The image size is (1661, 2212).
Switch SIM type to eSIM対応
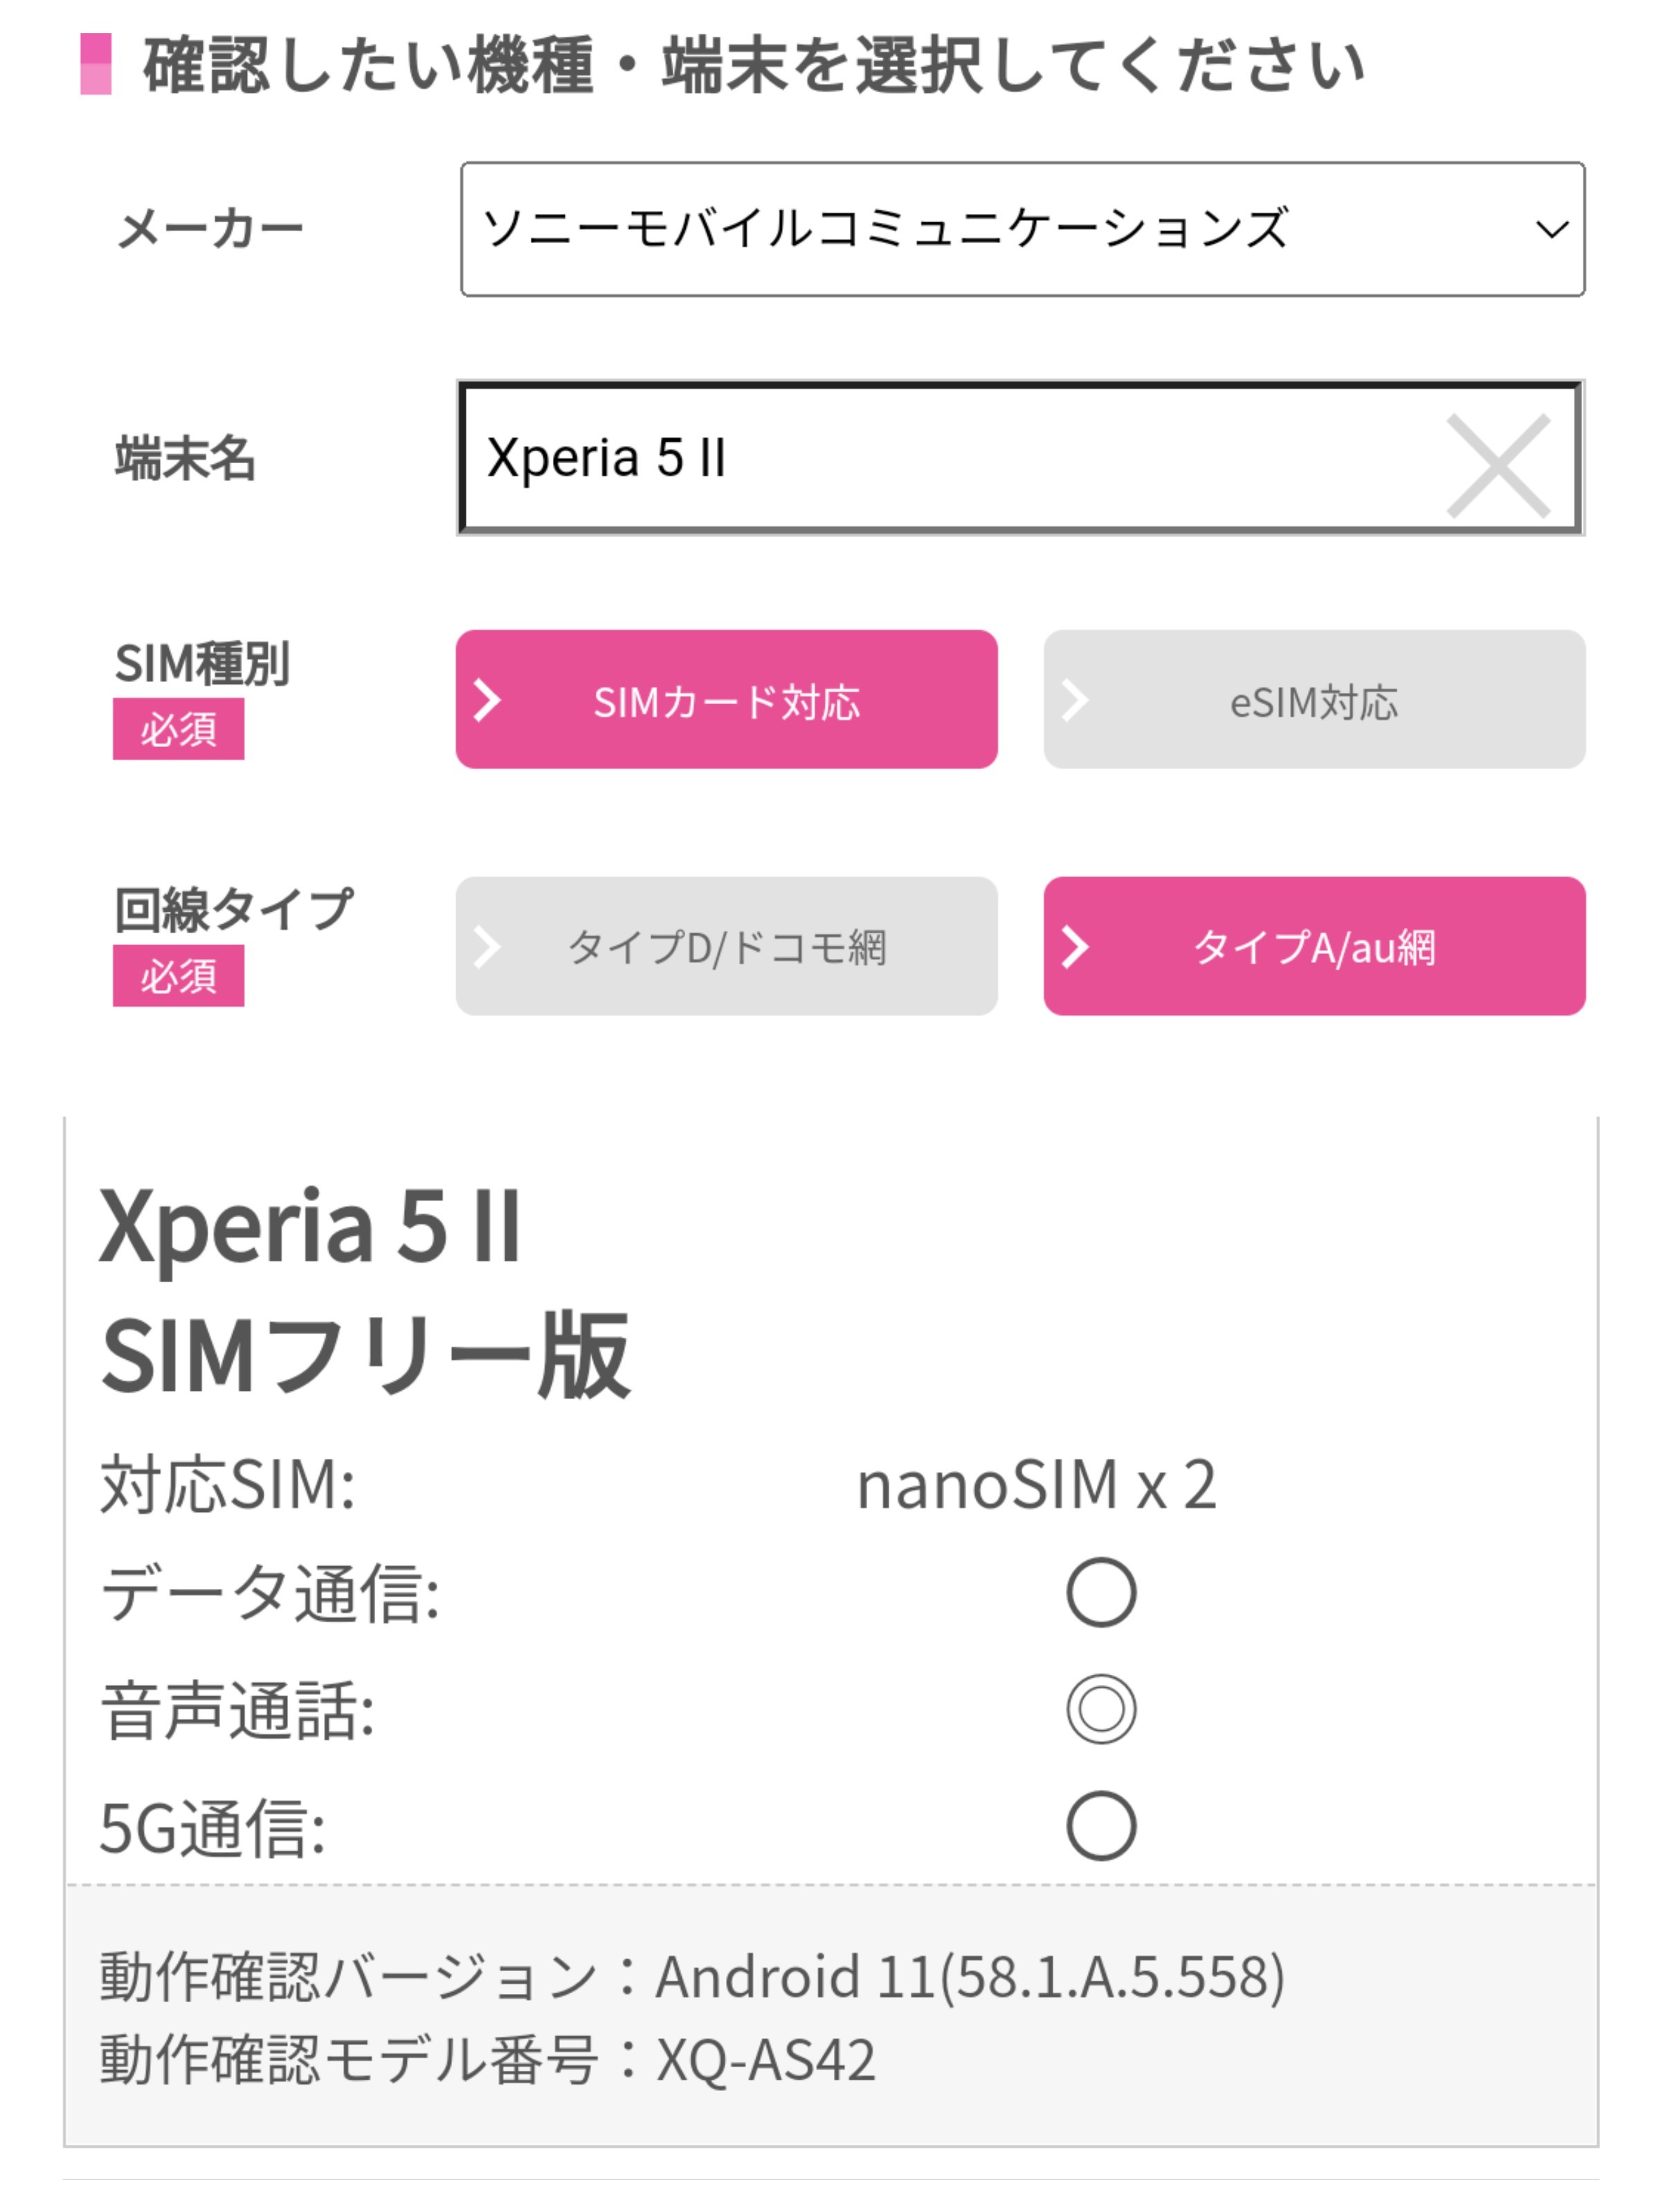[1313, 700]
